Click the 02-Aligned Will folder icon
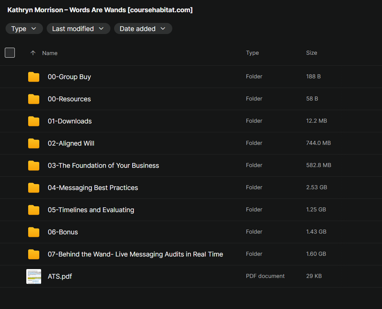The image size is (382, 309). pos(34,143)
